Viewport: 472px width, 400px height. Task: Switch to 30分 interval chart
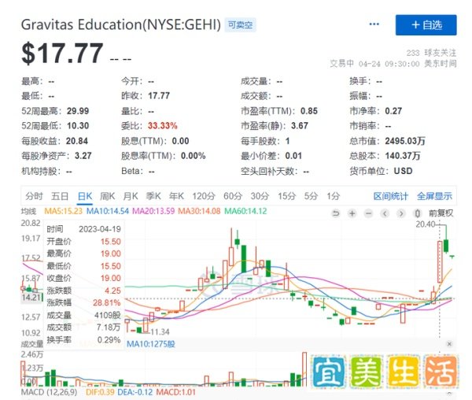point(260,196)
